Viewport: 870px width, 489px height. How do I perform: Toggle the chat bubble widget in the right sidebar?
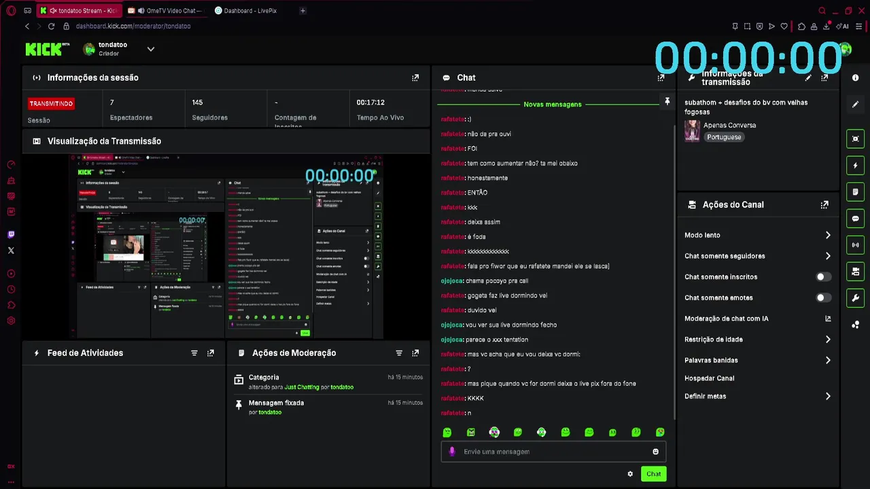coord(855,219)
